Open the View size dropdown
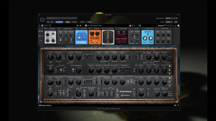 tap(169, 22)
